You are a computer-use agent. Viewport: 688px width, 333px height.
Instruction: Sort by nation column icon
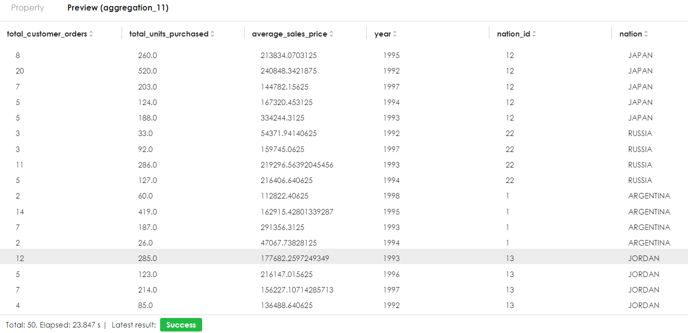(646, 34)
